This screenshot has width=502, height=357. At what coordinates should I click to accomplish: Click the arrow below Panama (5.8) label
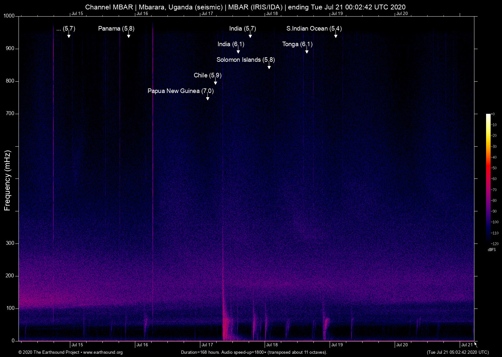(128, 35)
